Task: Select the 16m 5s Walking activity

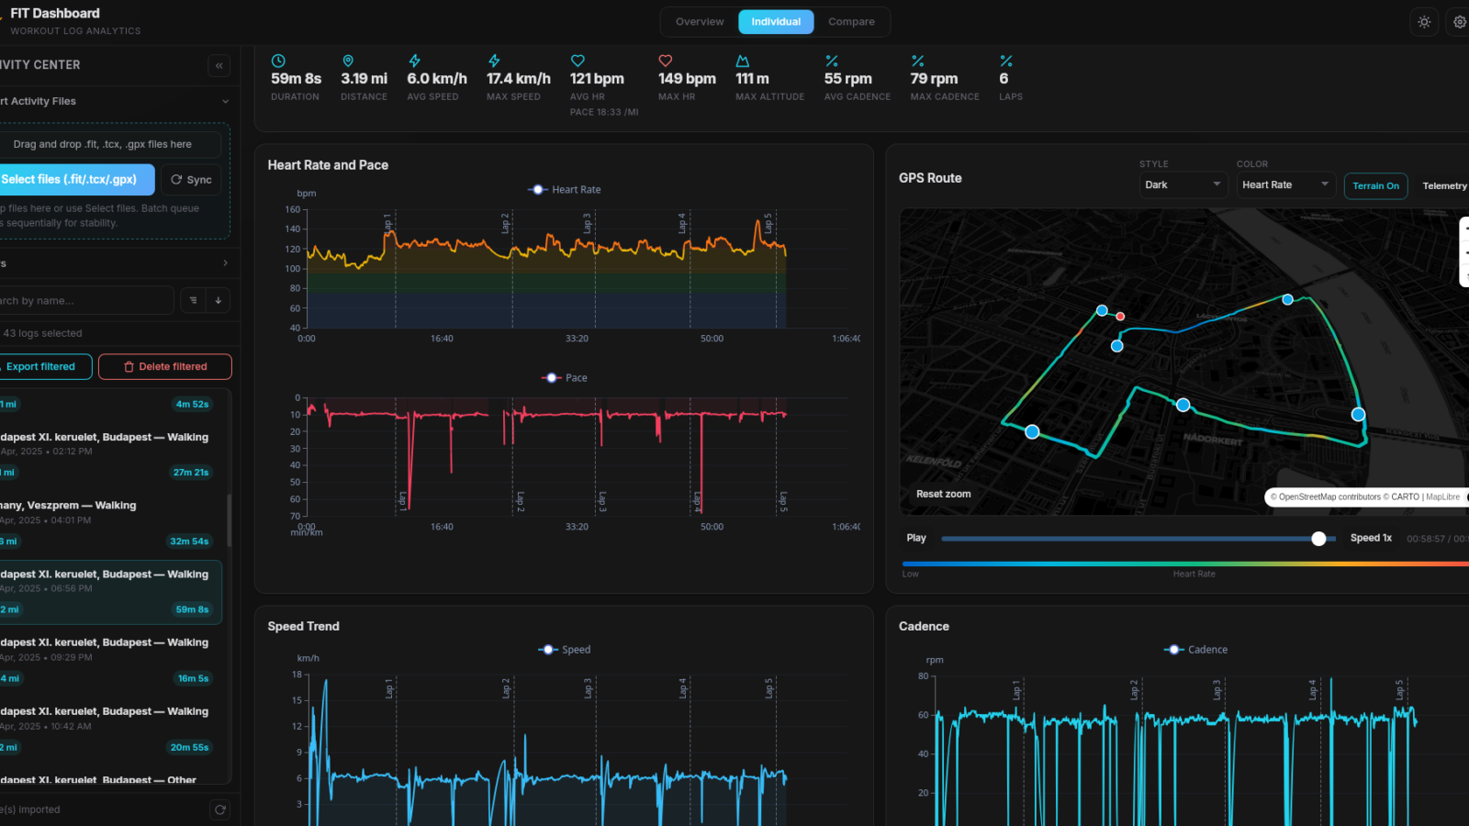Action: [110, 660]
